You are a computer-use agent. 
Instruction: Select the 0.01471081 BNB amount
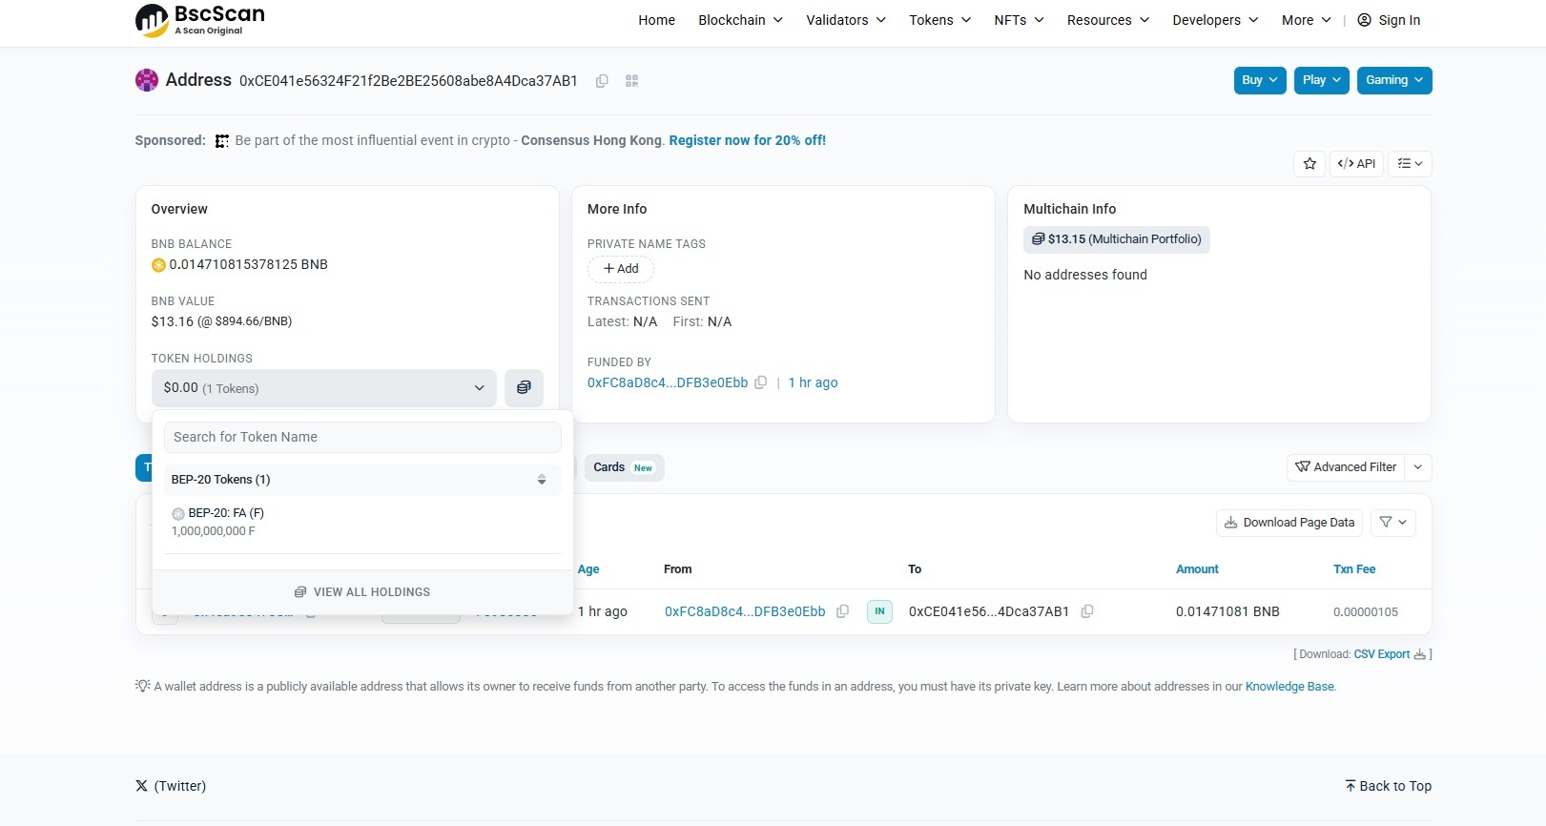(x=1227, y=611)
